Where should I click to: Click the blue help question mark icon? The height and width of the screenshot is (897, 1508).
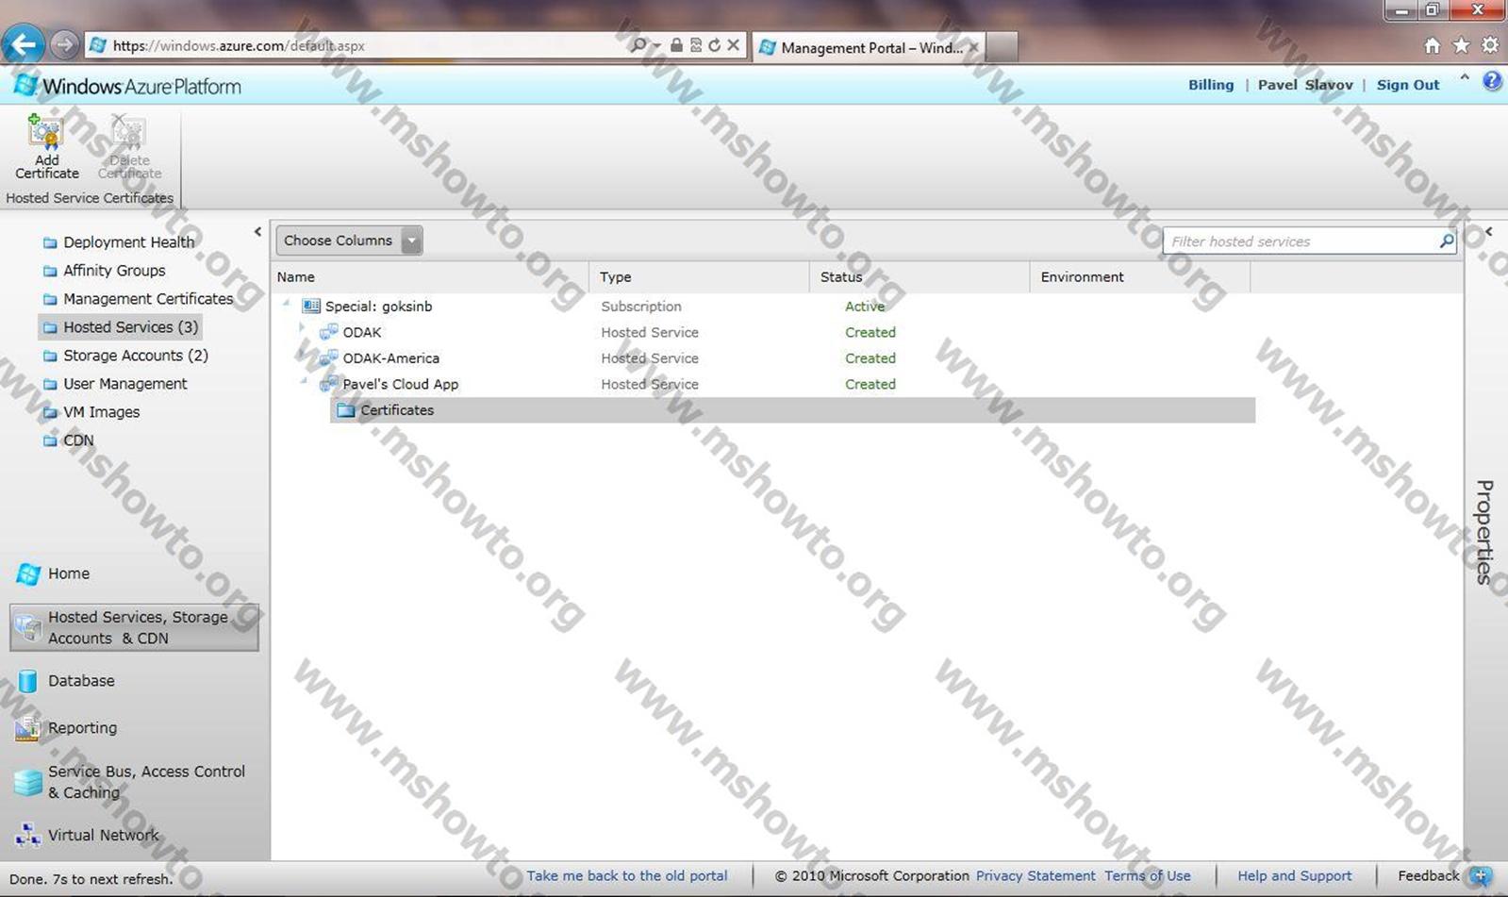pyautogui.click(x=1492, y=81)
